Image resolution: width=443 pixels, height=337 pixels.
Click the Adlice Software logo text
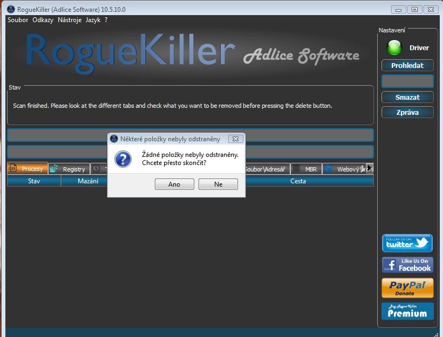tap(301, 56)
